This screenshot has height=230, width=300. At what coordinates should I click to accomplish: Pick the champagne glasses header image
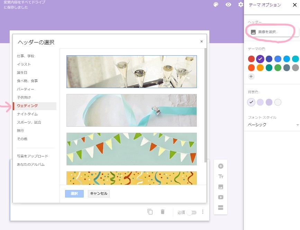[x=131, y=71]
